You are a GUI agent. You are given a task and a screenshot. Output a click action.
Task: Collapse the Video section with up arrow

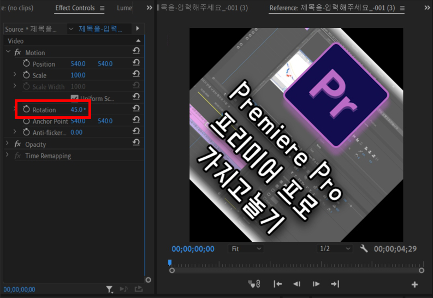(138, 41)
